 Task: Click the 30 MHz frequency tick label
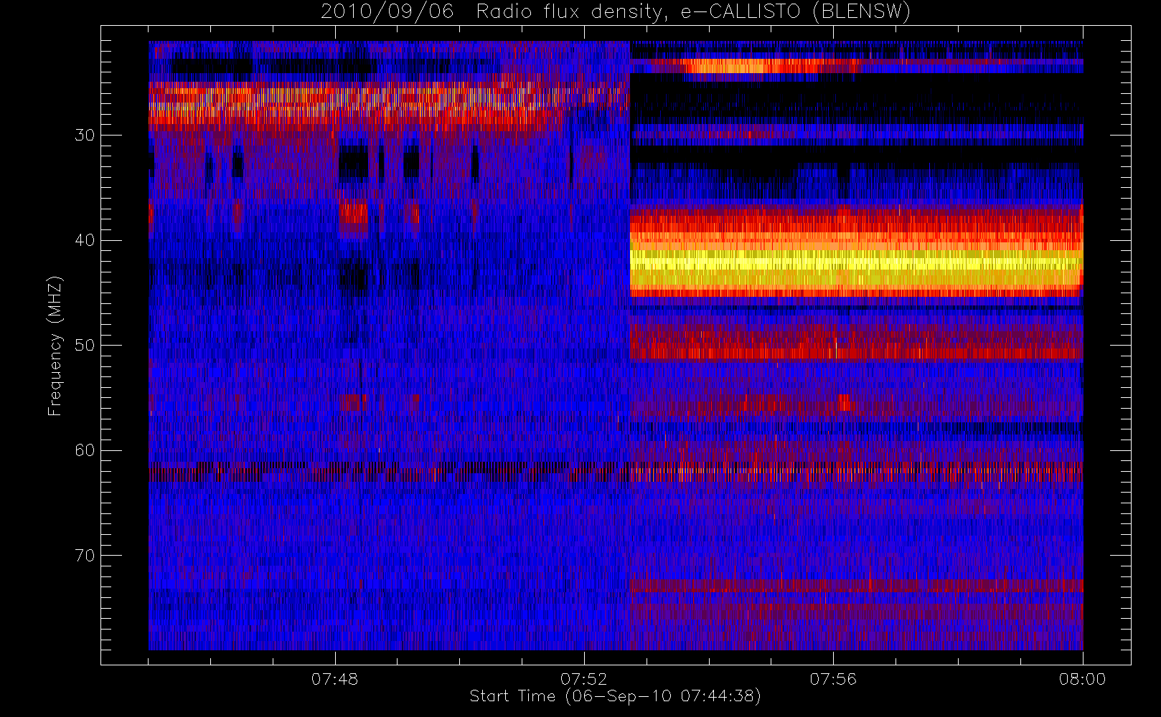pyautogui.click(x=85, y=136)
